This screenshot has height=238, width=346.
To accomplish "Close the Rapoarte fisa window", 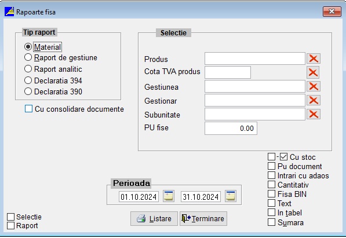I will [332, 12].
